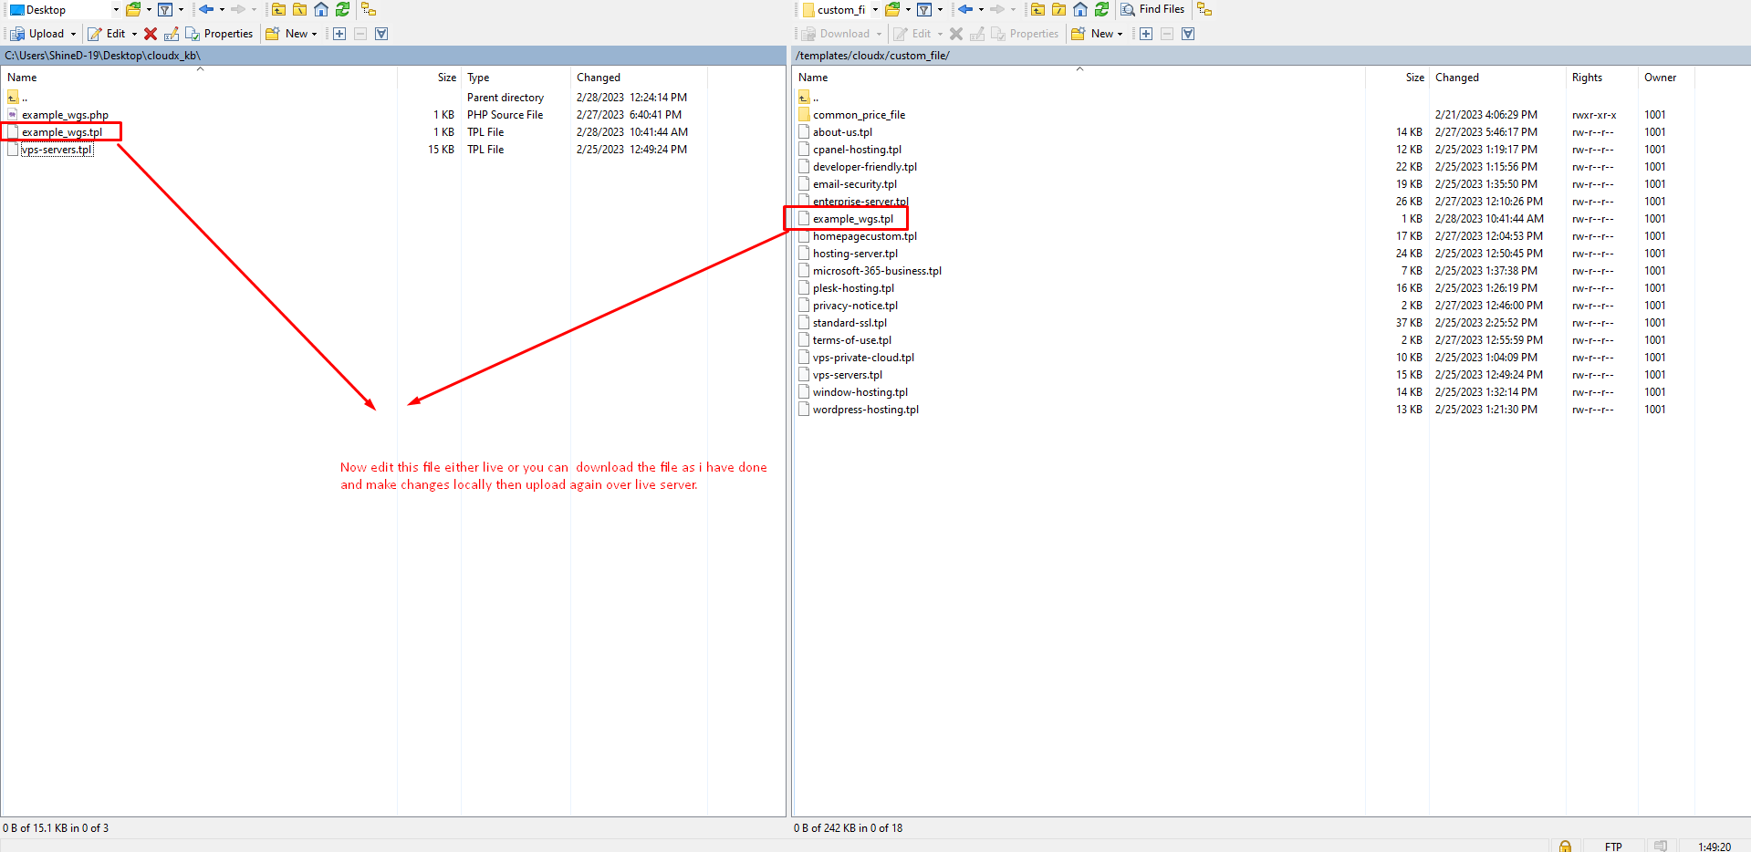Select homepagecustom.tpl in remote panel
Screen dimensions: 1751x852
pyautogui.click(x=864, y=236)
